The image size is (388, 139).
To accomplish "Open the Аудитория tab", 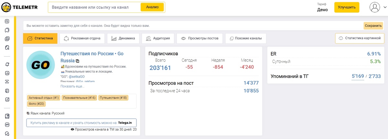I will (158, 38).
